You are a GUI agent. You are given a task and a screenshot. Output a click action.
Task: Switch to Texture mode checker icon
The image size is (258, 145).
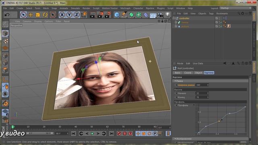point(5,41)
